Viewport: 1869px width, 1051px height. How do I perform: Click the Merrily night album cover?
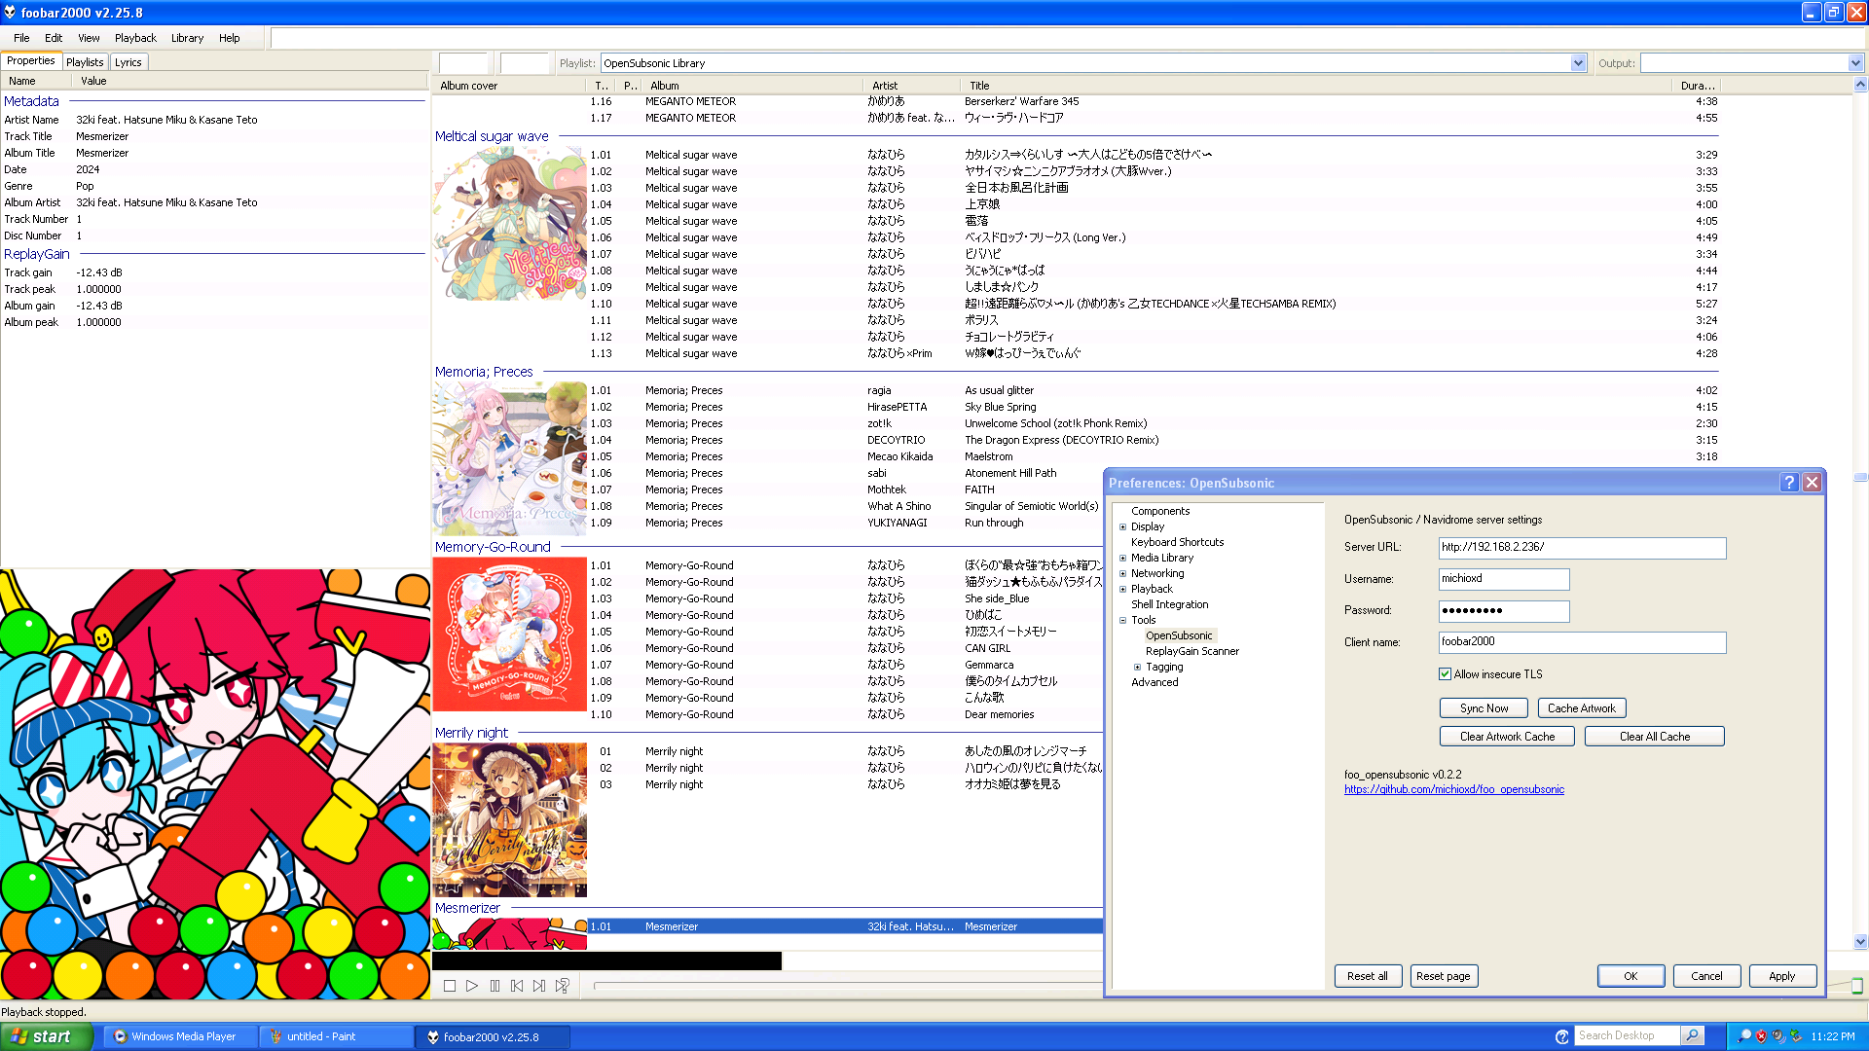tap(509, 820)
